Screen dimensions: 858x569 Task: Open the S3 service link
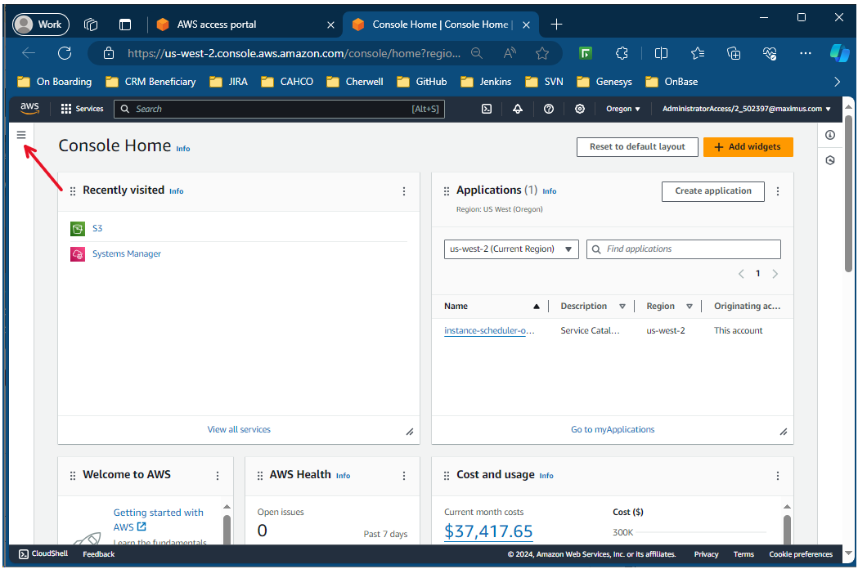point(97,228)
